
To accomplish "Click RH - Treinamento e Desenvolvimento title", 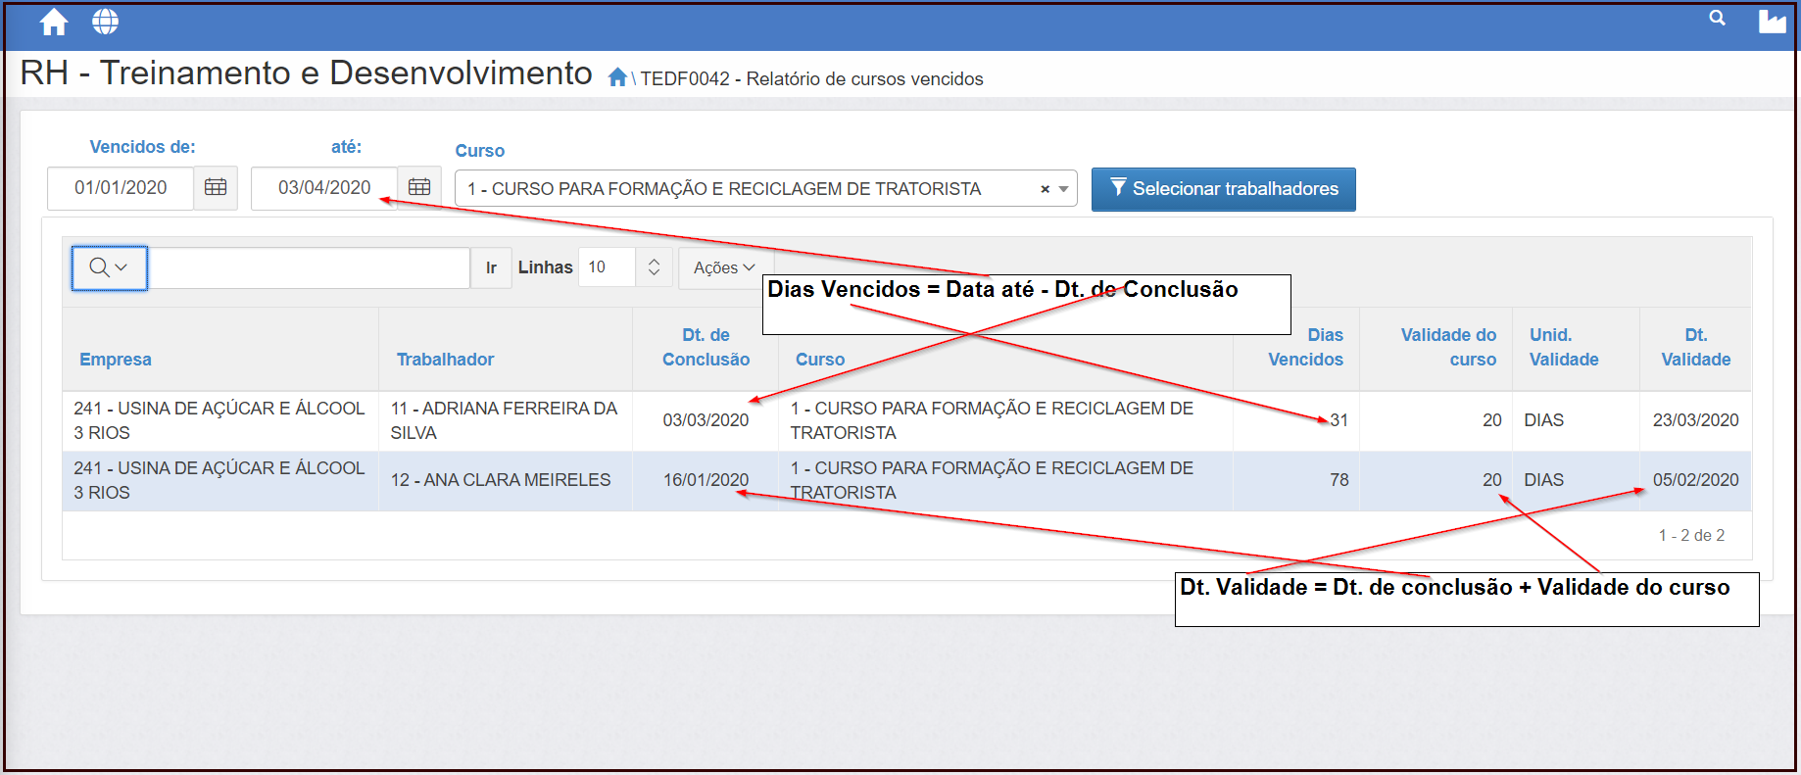I will (306, 73).
